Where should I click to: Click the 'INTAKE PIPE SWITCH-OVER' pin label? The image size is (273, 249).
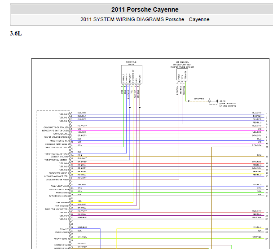click(x=56, y=131)
